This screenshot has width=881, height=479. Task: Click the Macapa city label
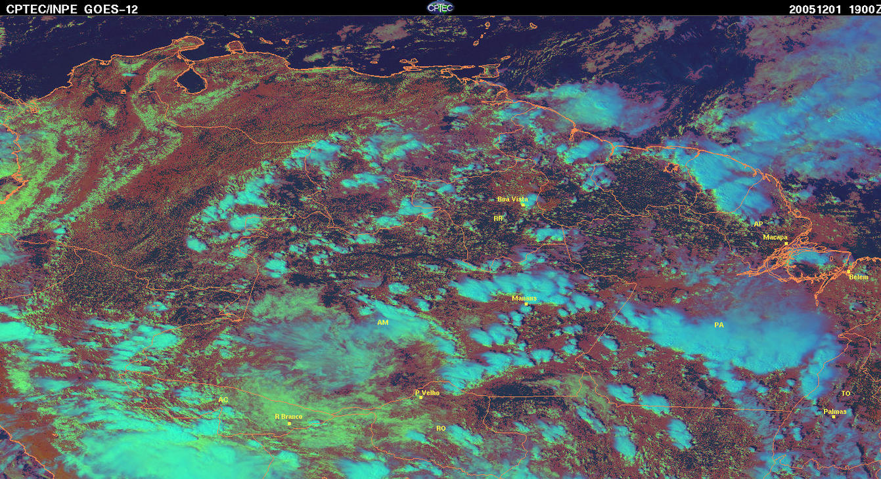[775, 237]
